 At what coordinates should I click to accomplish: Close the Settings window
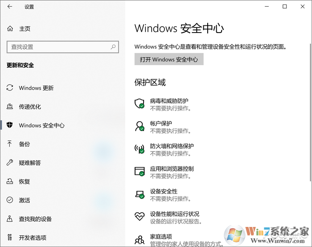[303, 7]
